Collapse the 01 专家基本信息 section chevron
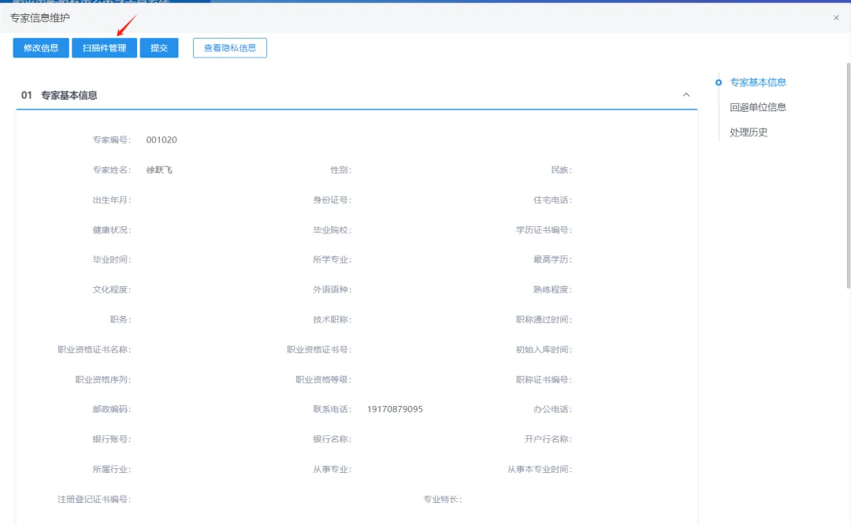 click(x=686, y=95)
